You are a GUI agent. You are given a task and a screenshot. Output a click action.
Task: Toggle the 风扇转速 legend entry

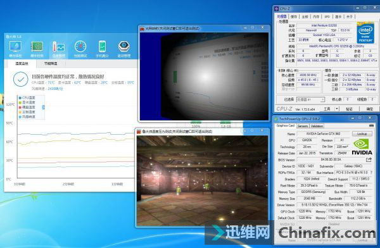coord(27,116)
